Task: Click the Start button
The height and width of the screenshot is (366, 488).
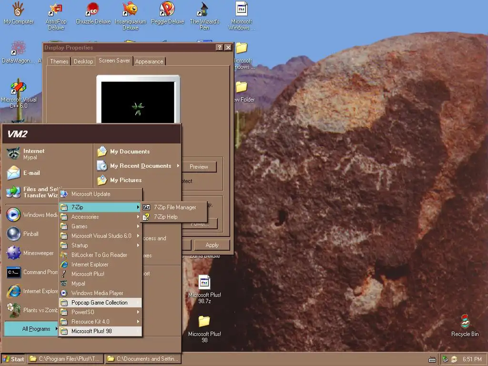Action: pyautogui.click(x=13, y=359)
